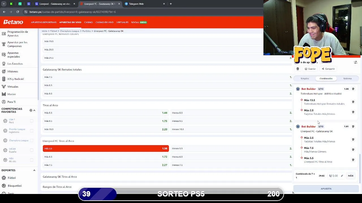
Task: Select Más 6.5 Liverpool Tiros al Arco
Action: click(106, 157)
